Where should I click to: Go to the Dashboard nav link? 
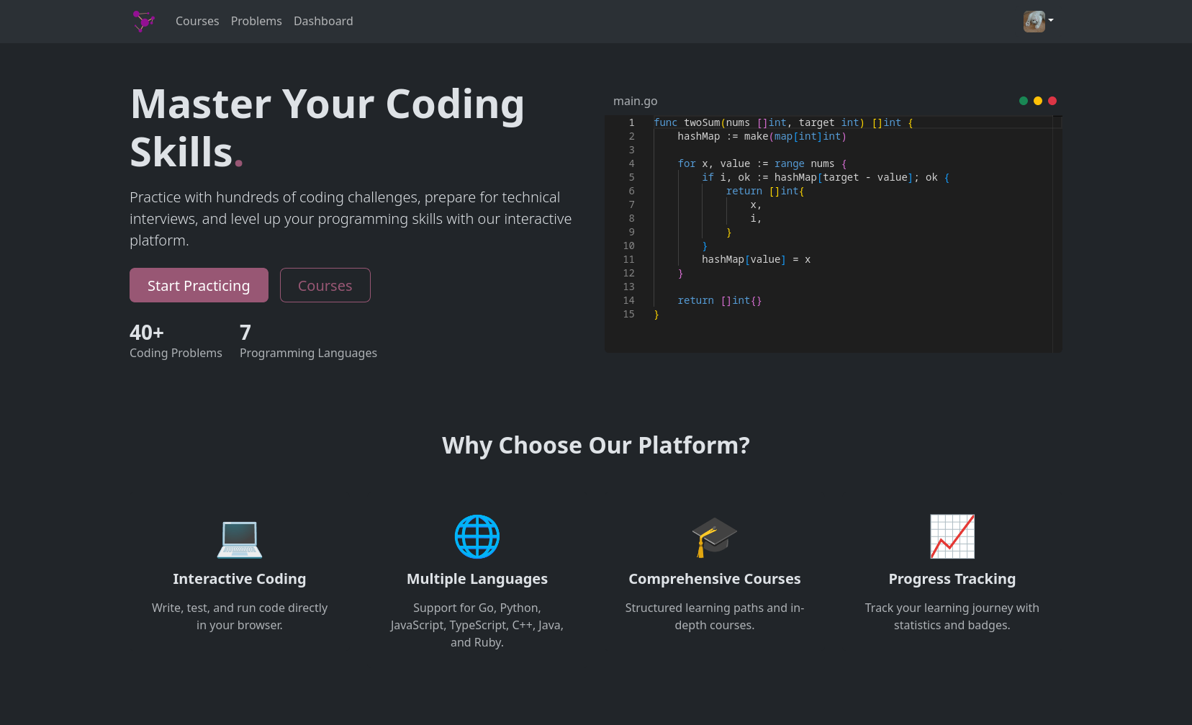pyautogui.click(x=323, y=21)
